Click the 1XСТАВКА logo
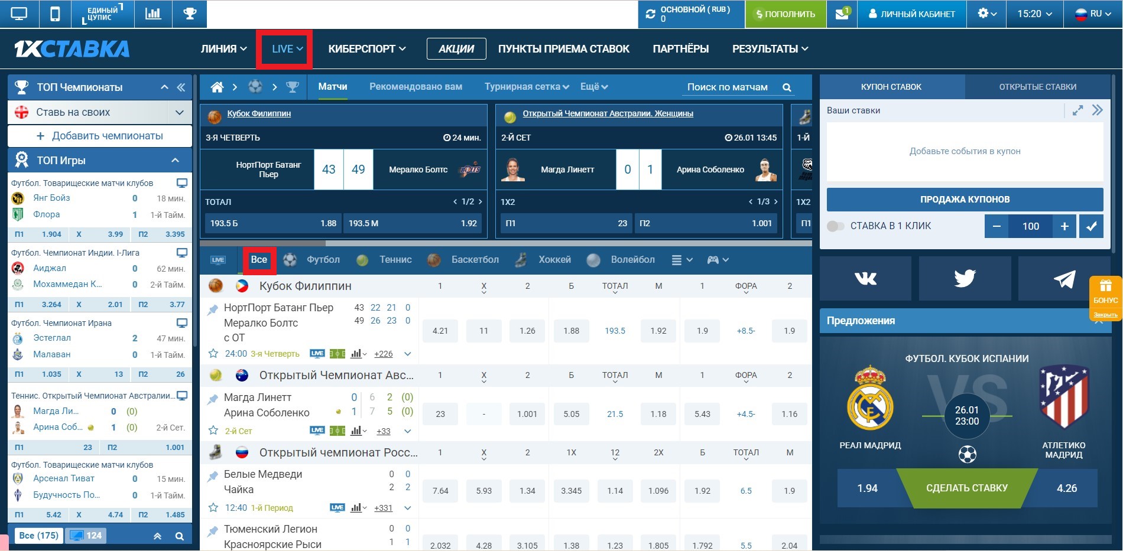1123x551 pixels. (72, 49)
